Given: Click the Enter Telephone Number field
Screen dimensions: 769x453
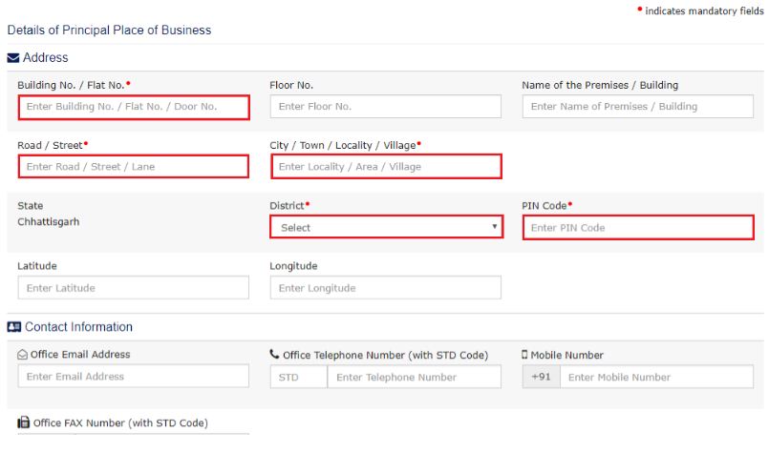Looking at the screenshot, I should 414,377.
